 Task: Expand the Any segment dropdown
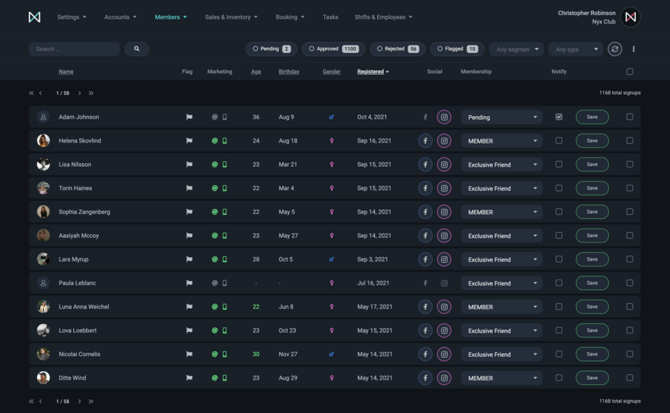(x=517, y=49)
